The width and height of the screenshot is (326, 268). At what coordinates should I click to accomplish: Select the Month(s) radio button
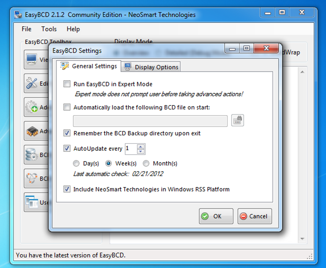click(146, 164)
